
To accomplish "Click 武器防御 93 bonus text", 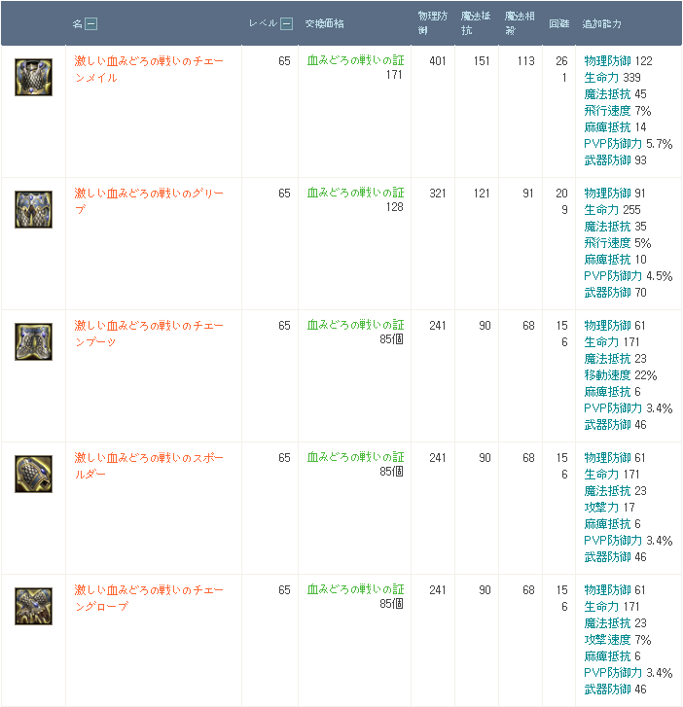I will [615, 160].
